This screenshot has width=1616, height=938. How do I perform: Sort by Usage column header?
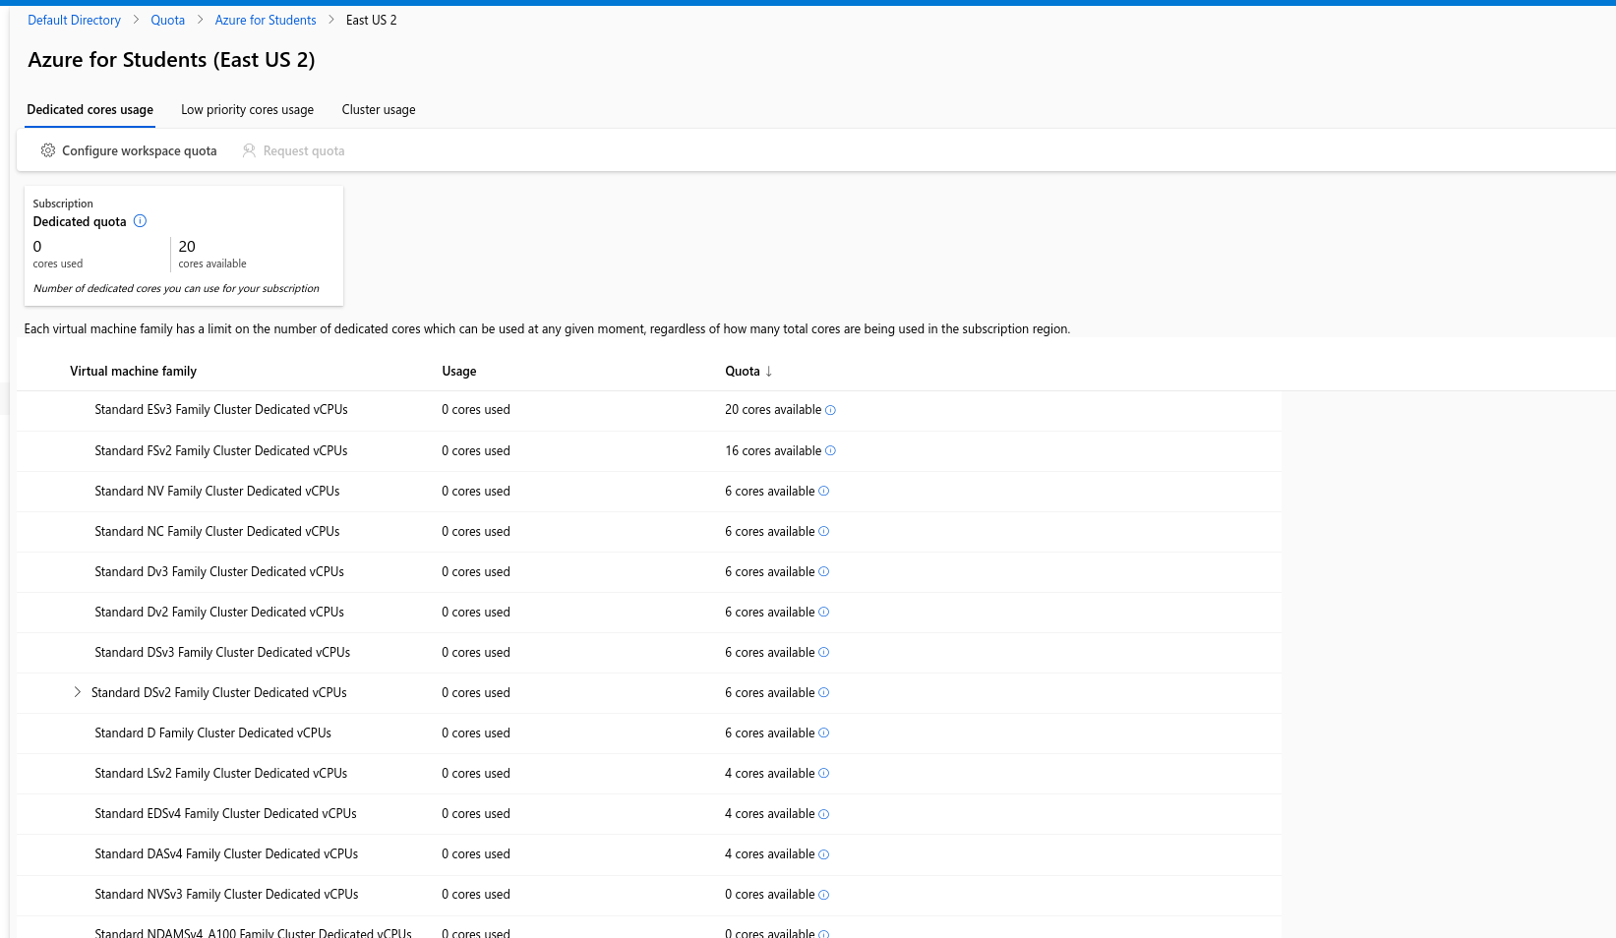coord(459,371)
